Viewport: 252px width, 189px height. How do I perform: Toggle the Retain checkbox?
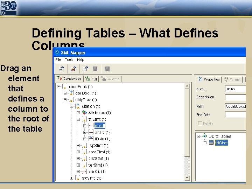tap(200, 123)
